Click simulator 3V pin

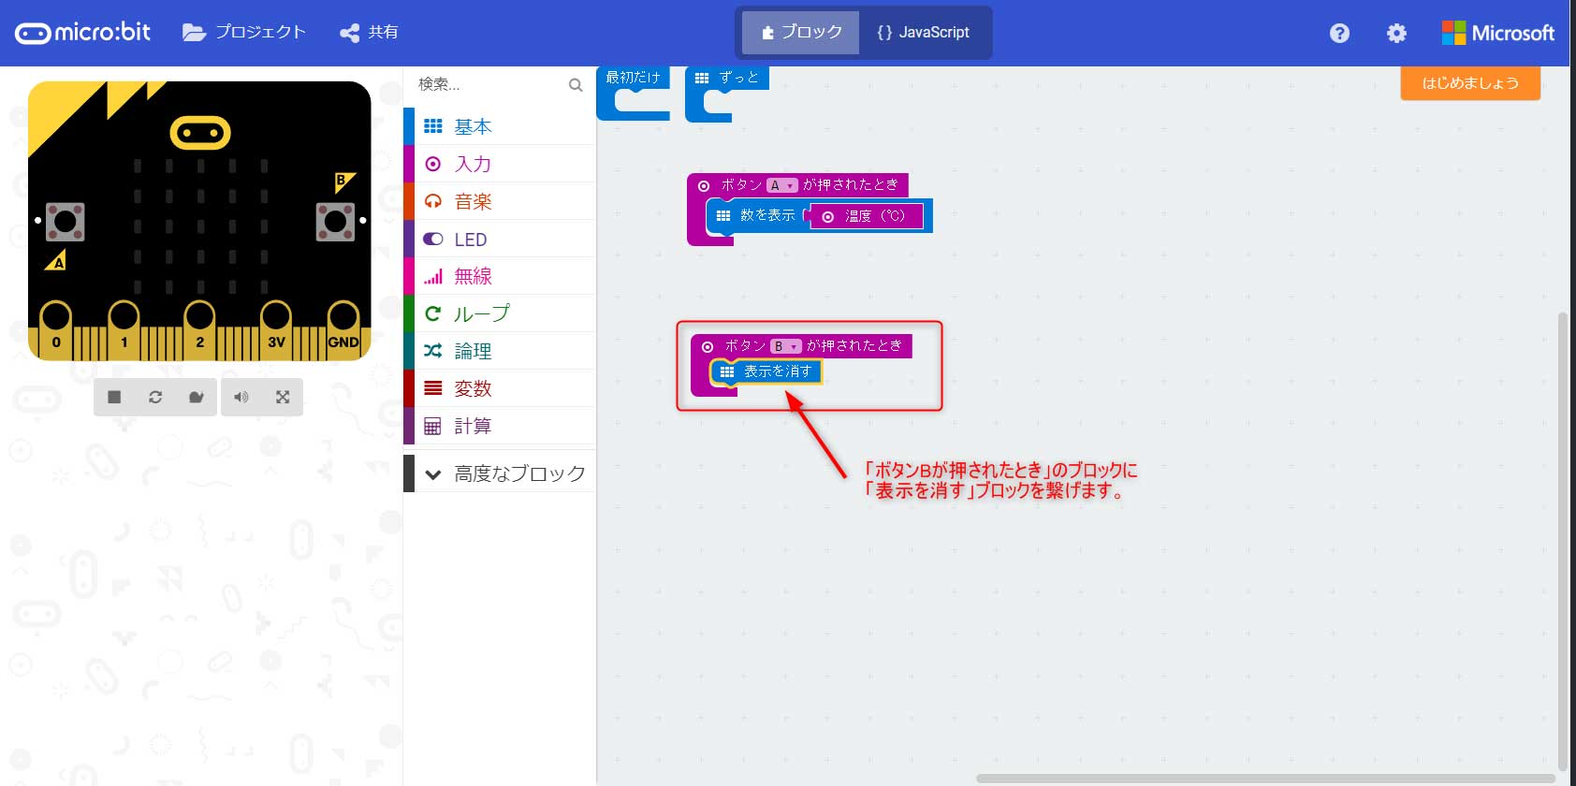point(276,329)
